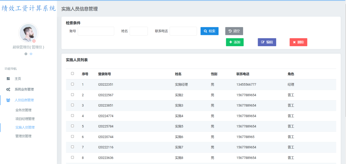The height and width of the screenshot is (164, 346).
Task: Toggle the select-all checkbox in table header
Action: (x=72, y=74)
